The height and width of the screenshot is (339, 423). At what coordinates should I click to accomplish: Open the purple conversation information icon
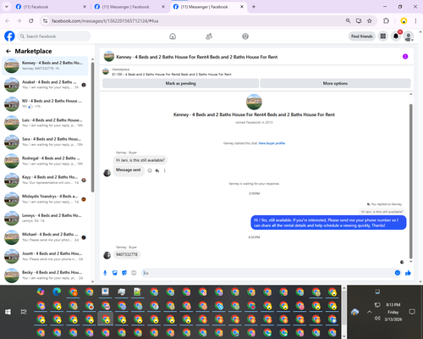(405, 57)
